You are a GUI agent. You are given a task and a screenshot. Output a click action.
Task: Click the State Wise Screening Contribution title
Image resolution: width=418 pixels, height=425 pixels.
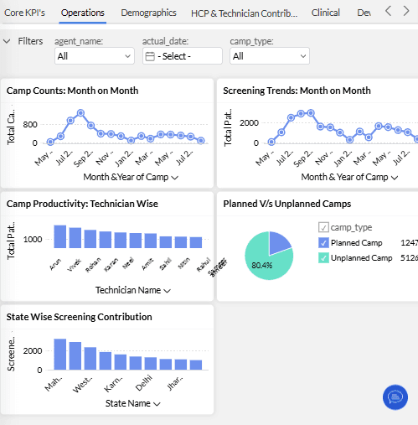(x=80, y=317)
